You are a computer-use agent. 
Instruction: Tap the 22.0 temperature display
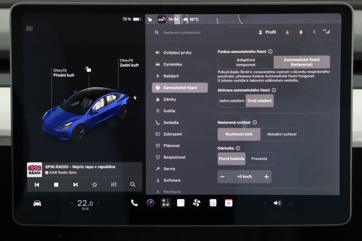click(x=85, y=203)
